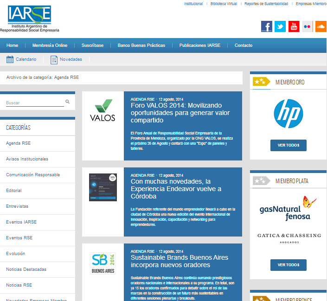
Task: Open the IARSE Facebook page icon
Action: (266, 26)
